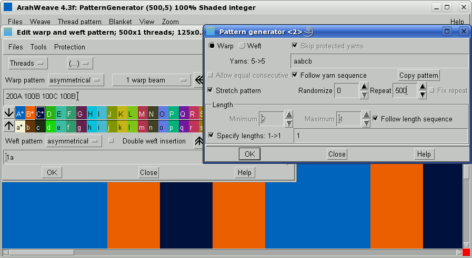The height and width of the screenshot is (258, 472).
Task: Click the double up arrow icon near weft pattern
Action: point(199,141)
